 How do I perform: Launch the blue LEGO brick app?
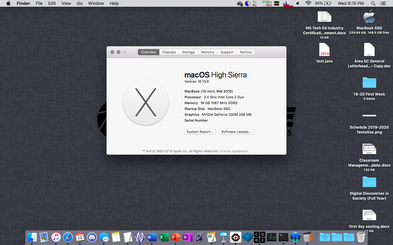click(x=247, y=237)
